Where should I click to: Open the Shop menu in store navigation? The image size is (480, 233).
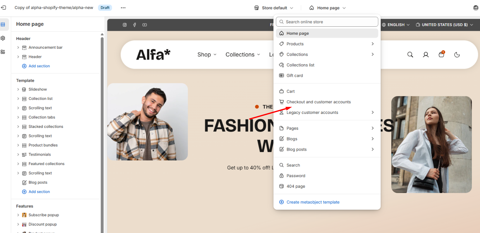click(x=207, y=55)
